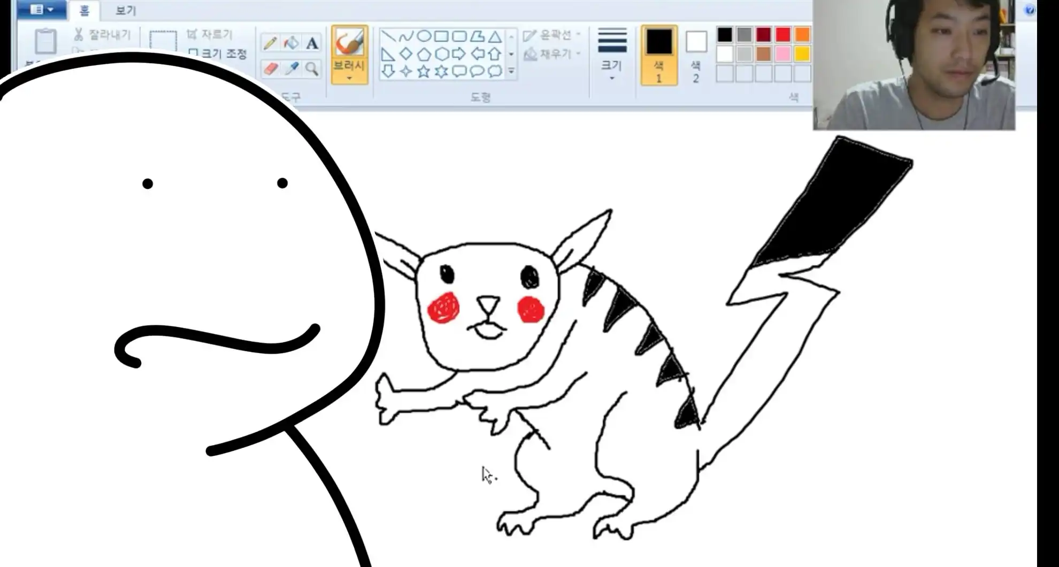The height and width of the screenshot is (567, 1059).
Task: Choose the oval shape
Action: (x=424, y=36)
